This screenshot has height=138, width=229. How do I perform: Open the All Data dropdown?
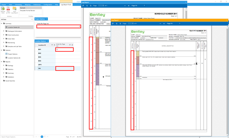[x=17, y=19]
